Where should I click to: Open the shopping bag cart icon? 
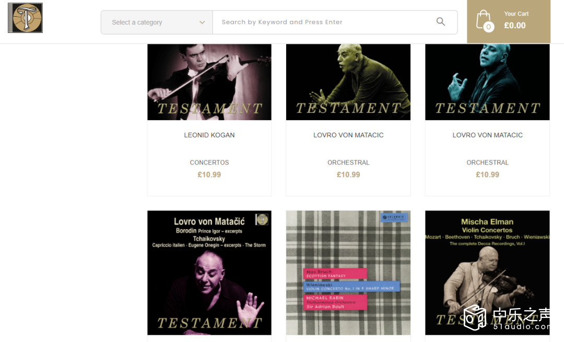484,20
